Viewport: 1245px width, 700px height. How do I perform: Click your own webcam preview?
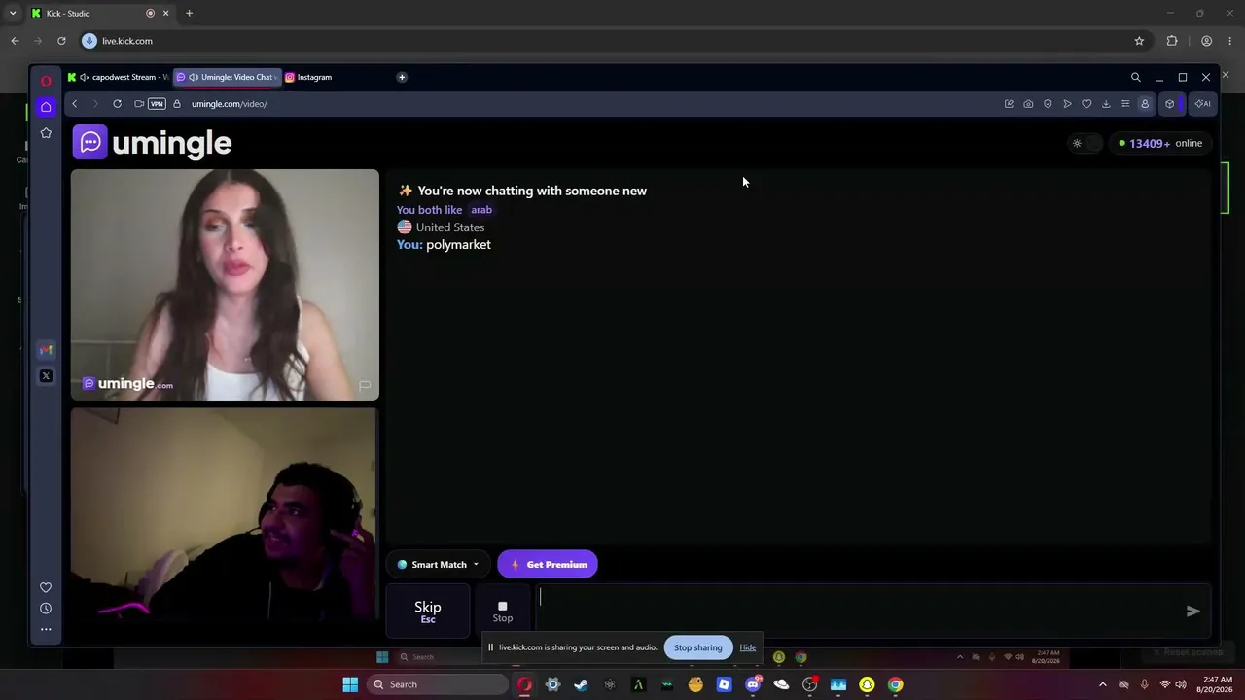click(x=225, y=514)
